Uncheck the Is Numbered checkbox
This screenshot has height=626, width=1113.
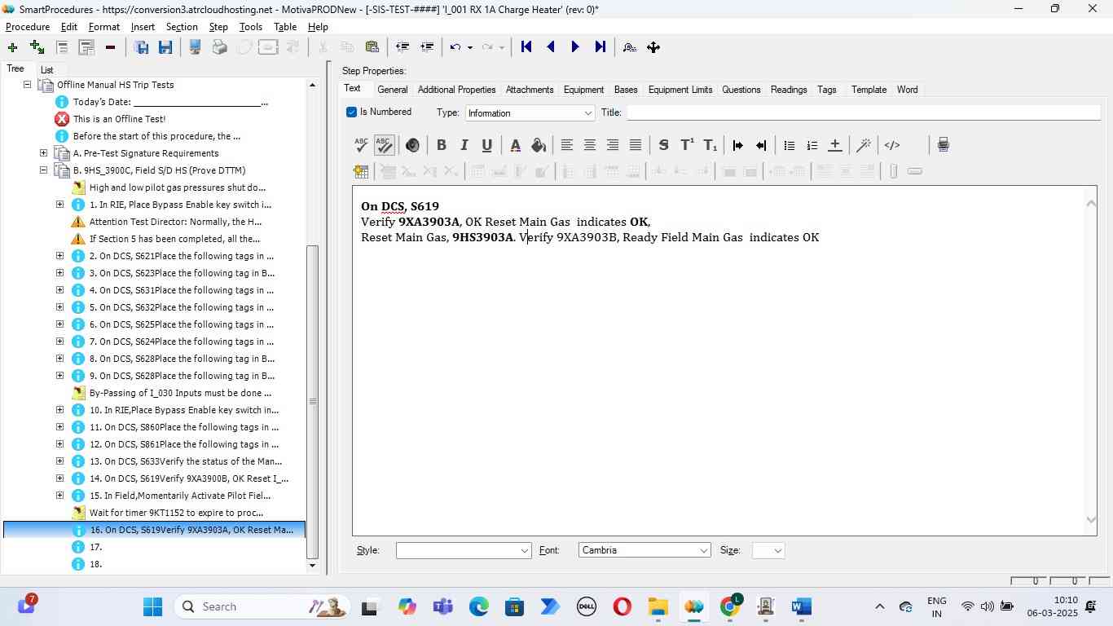click(351, 112)
